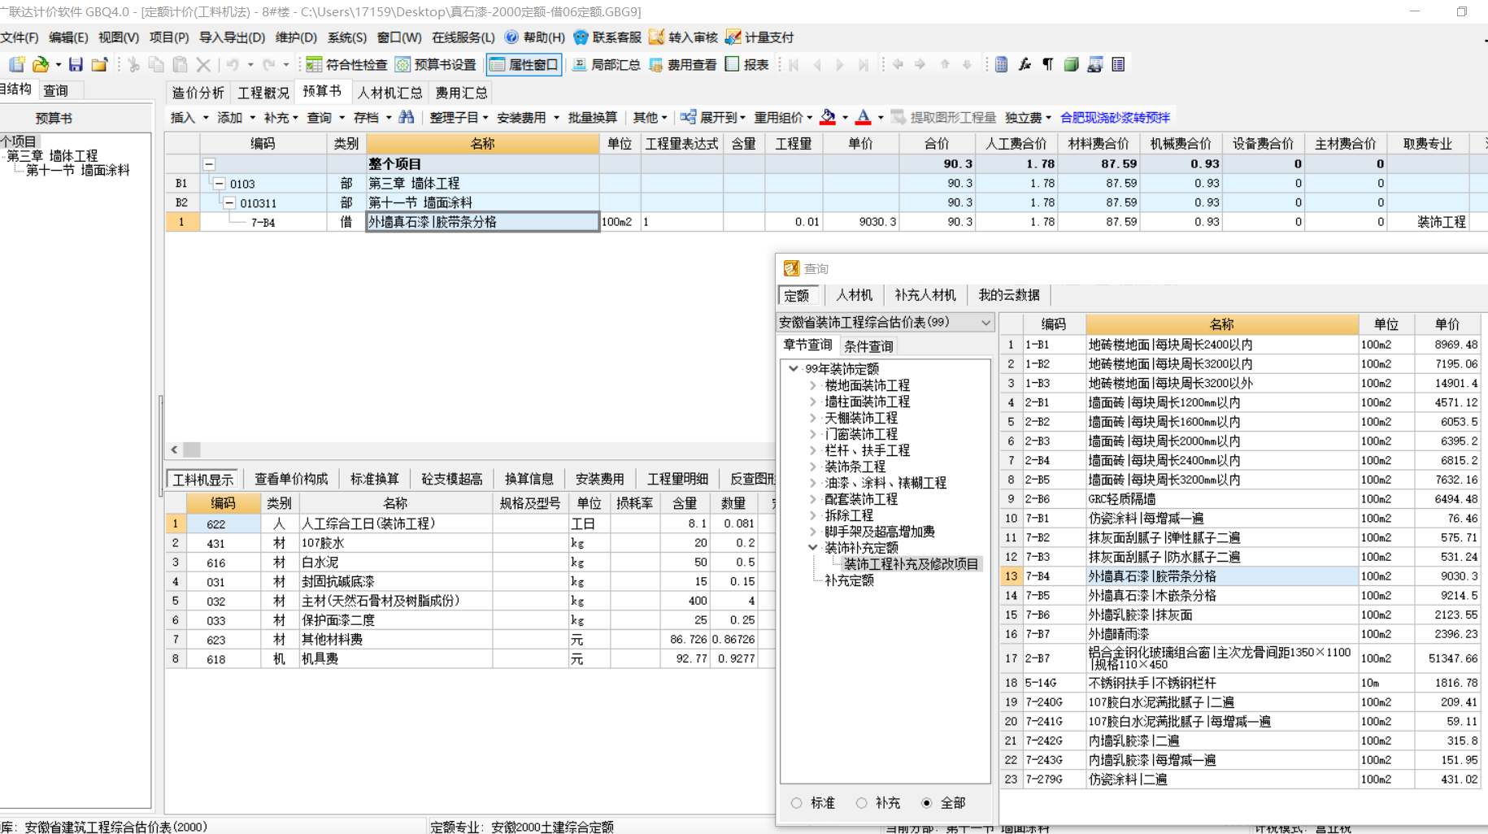Open the 标准换算 tab

pyautogui.click(x=374, y=480)
